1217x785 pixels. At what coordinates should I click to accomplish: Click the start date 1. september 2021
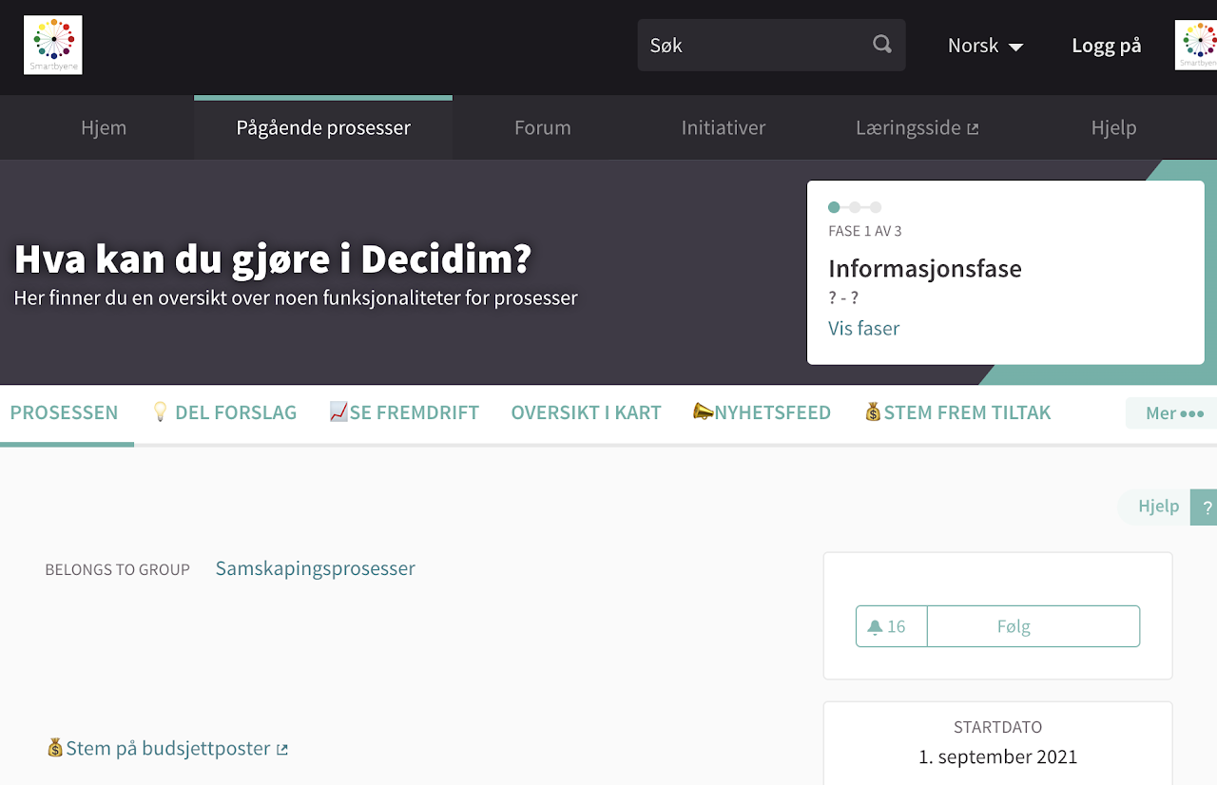click(998, 757)
